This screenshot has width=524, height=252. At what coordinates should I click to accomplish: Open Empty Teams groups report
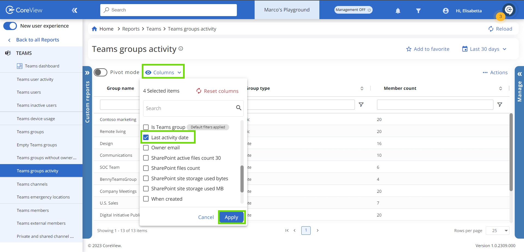pos(37,145)
